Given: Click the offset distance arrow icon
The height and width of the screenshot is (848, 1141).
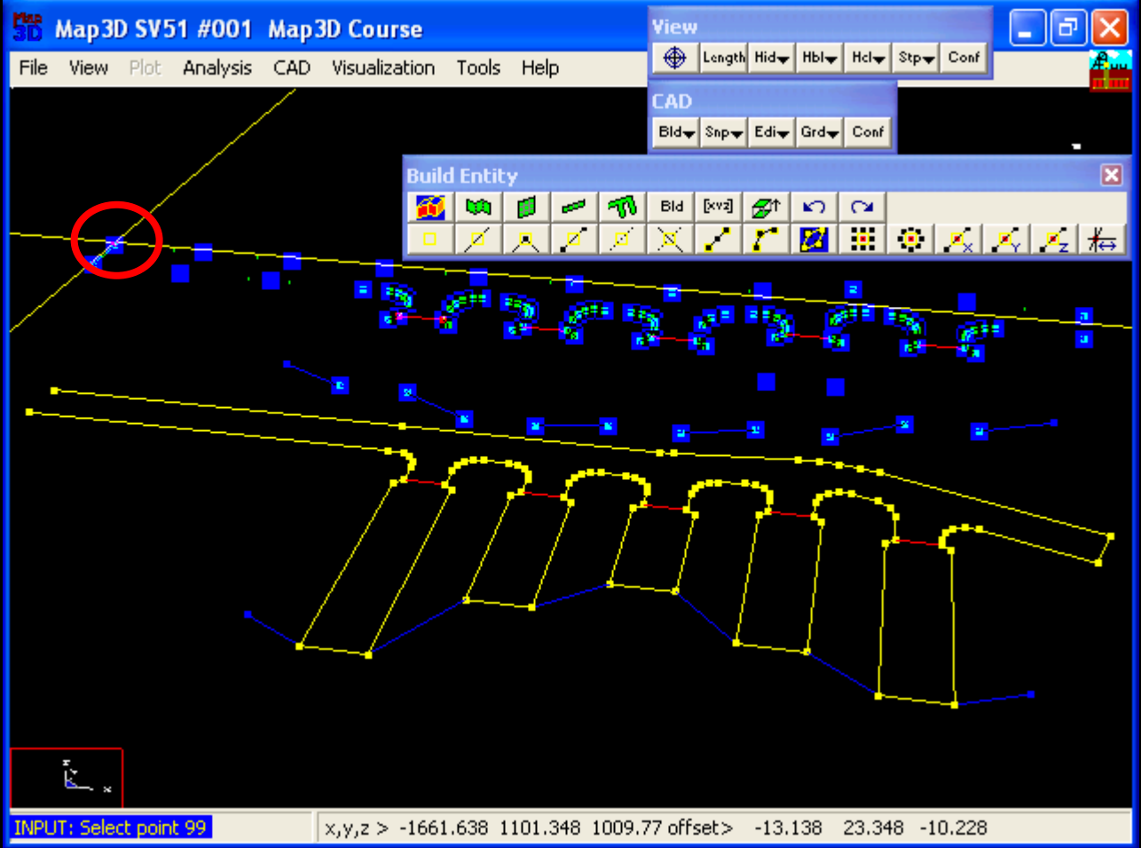Looking at the screenshot, I should pyautogui.click(x=1102, y=239).
